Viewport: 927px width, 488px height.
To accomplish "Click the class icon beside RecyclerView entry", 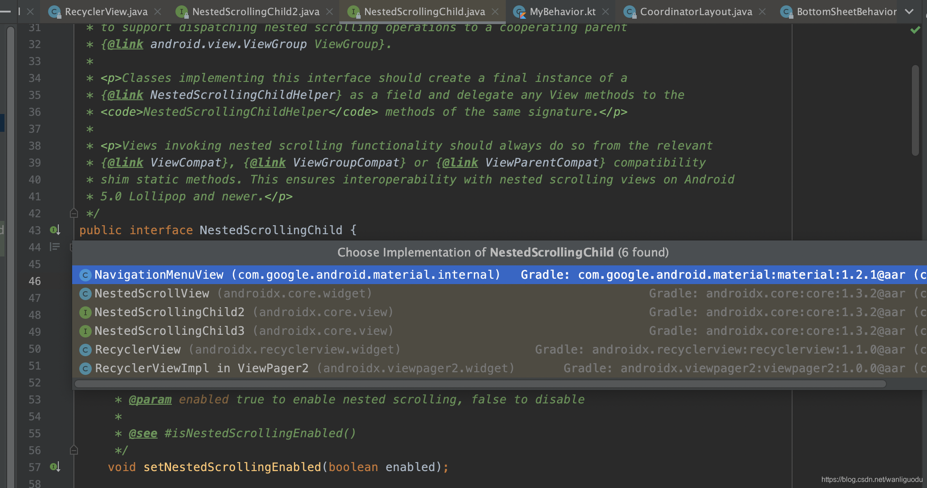I will pyautogui.click(x=85, y=350).
